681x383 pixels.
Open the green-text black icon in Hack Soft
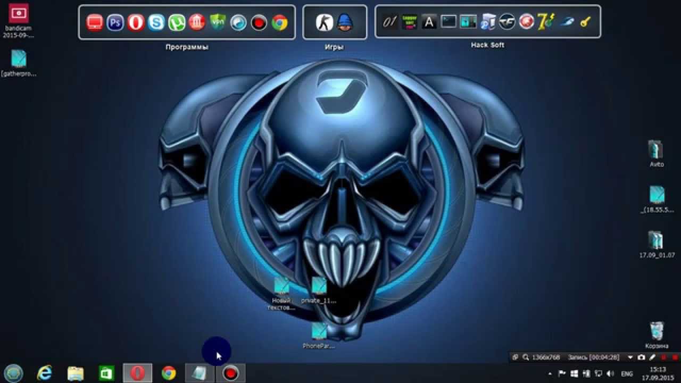pos(410,22)
